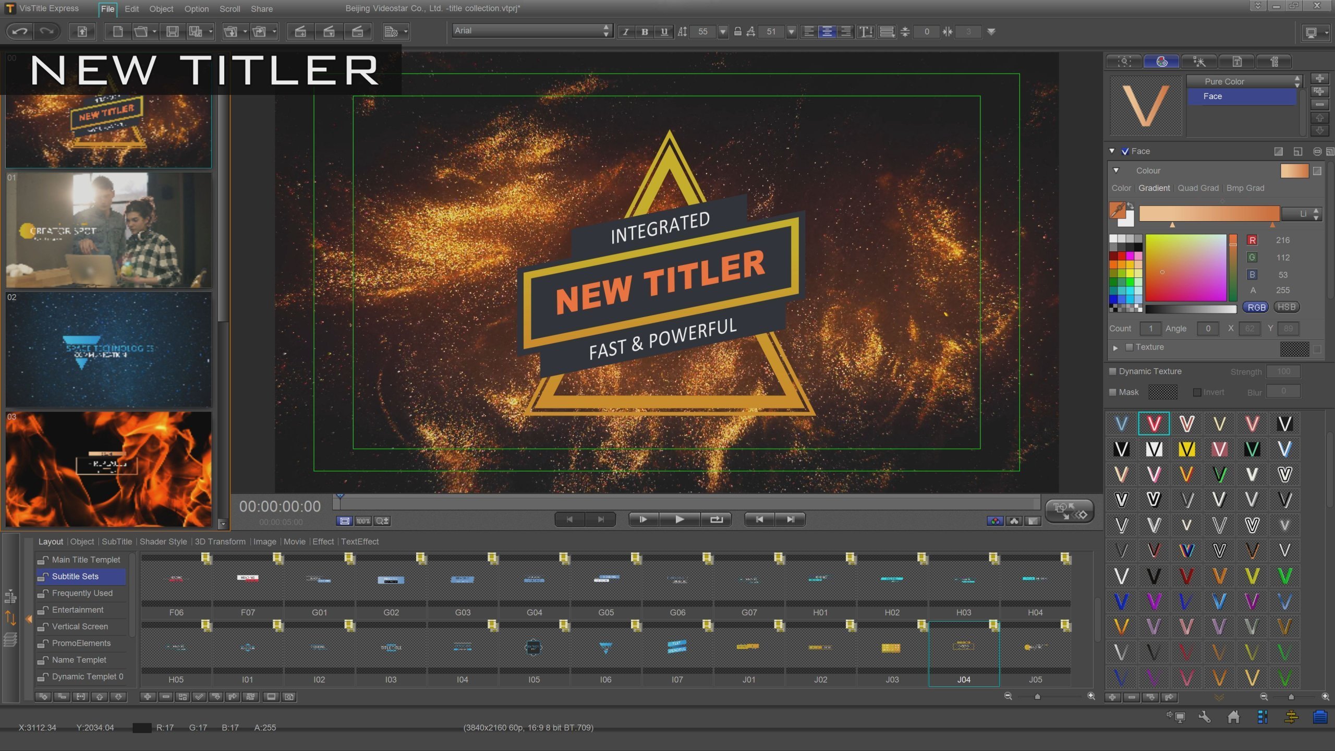Click the Subtitle Sets layout item
The image size is (1335, 751).
click(x=75, y=576)
